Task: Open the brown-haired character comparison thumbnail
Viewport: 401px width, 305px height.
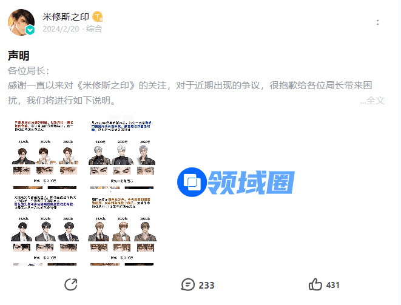Action: pyautogui.click(x=45, y=155)
